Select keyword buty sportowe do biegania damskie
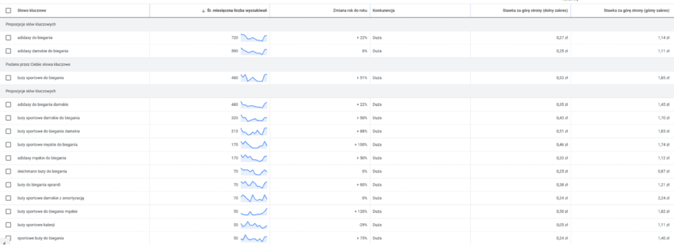This screenshot has width=674, height=245. [x=49, y=131]
